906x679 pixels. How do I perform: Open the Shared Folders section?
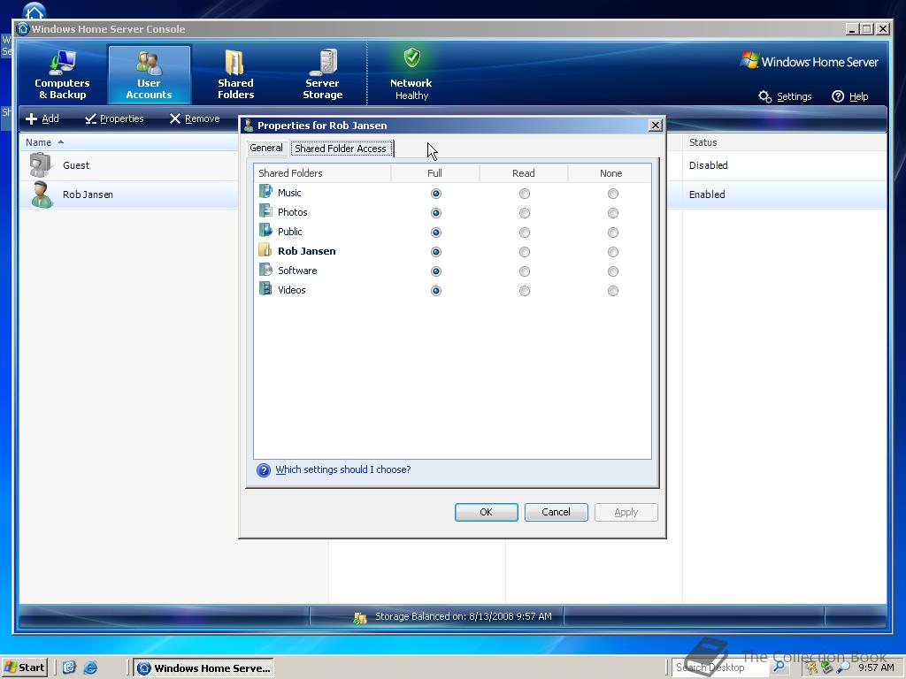pos(235,74)
